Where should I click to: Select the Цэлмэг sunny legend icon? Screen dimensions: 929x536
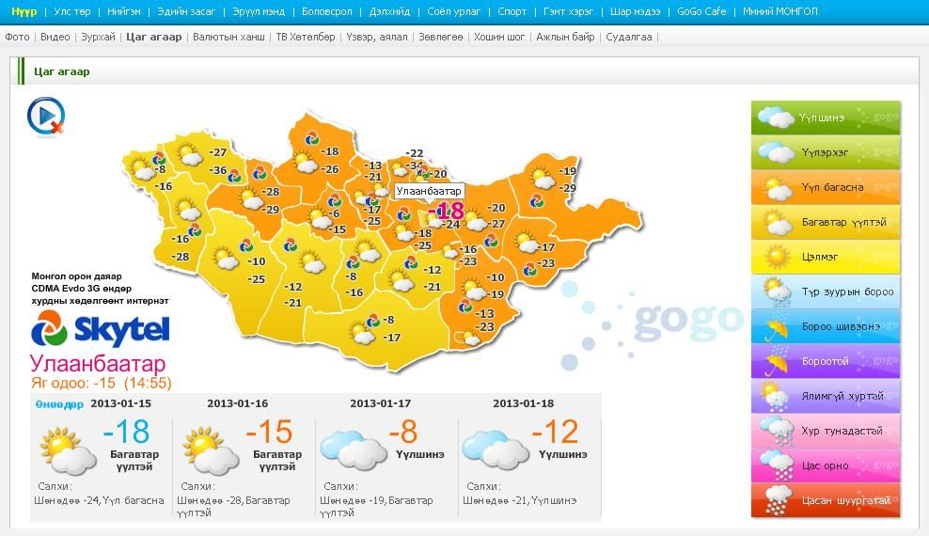coord(776,257)
